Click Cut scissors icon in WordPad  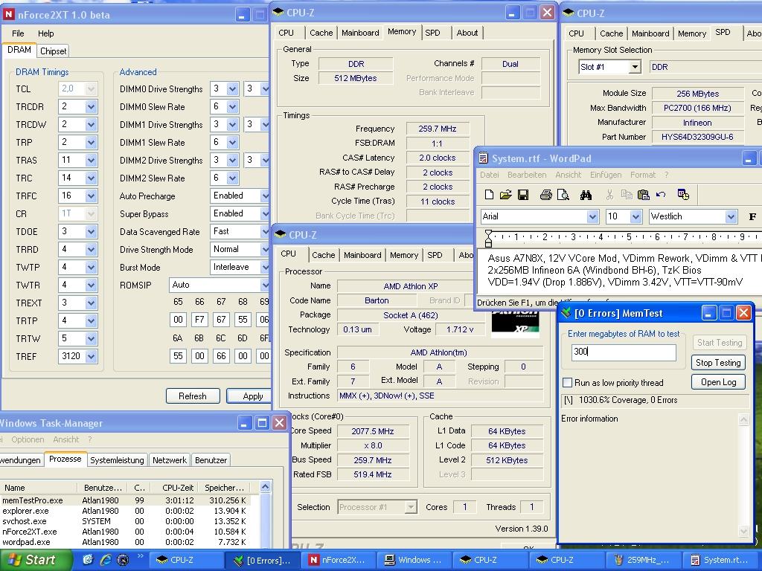(609, 195)
